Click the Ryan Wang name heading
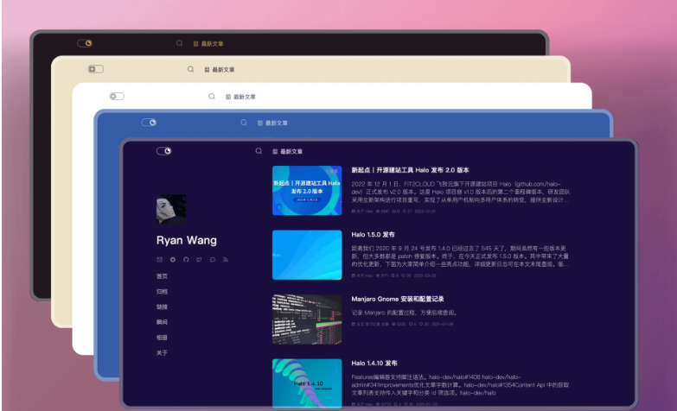 pyautogui.click(x=187, y=240)
